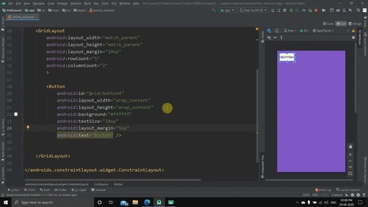368x207 pixels.
Task: Open the Tools menu
Action: pyautogui.click(x=105, y=3)
